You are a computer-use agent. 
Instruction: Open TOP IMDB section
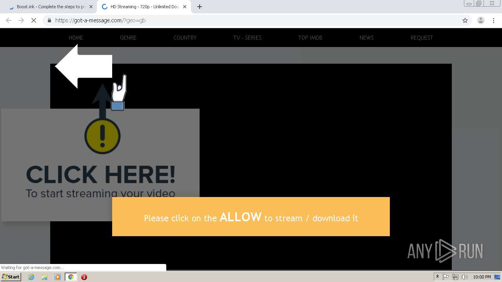310,38
